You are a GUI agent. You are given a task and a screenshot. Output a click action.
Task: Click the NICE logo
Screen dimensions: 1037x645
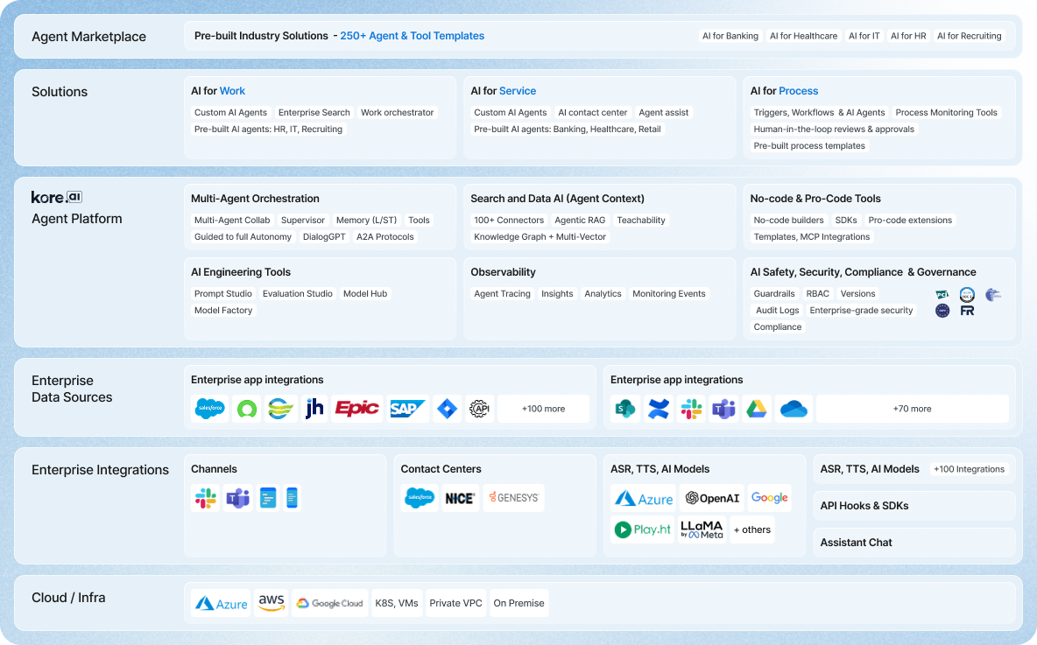click(x=460, y=498)
